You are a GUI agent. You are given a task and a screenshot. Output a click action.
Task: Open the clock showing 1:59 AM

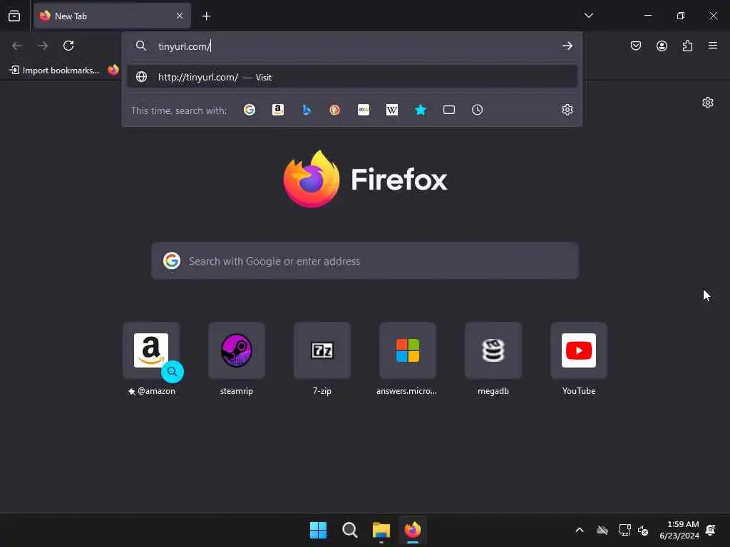pyautogui.click(x=679, y=530)
